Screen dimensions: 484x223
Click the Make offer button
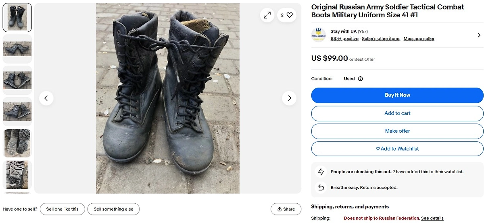pos(397,131)
